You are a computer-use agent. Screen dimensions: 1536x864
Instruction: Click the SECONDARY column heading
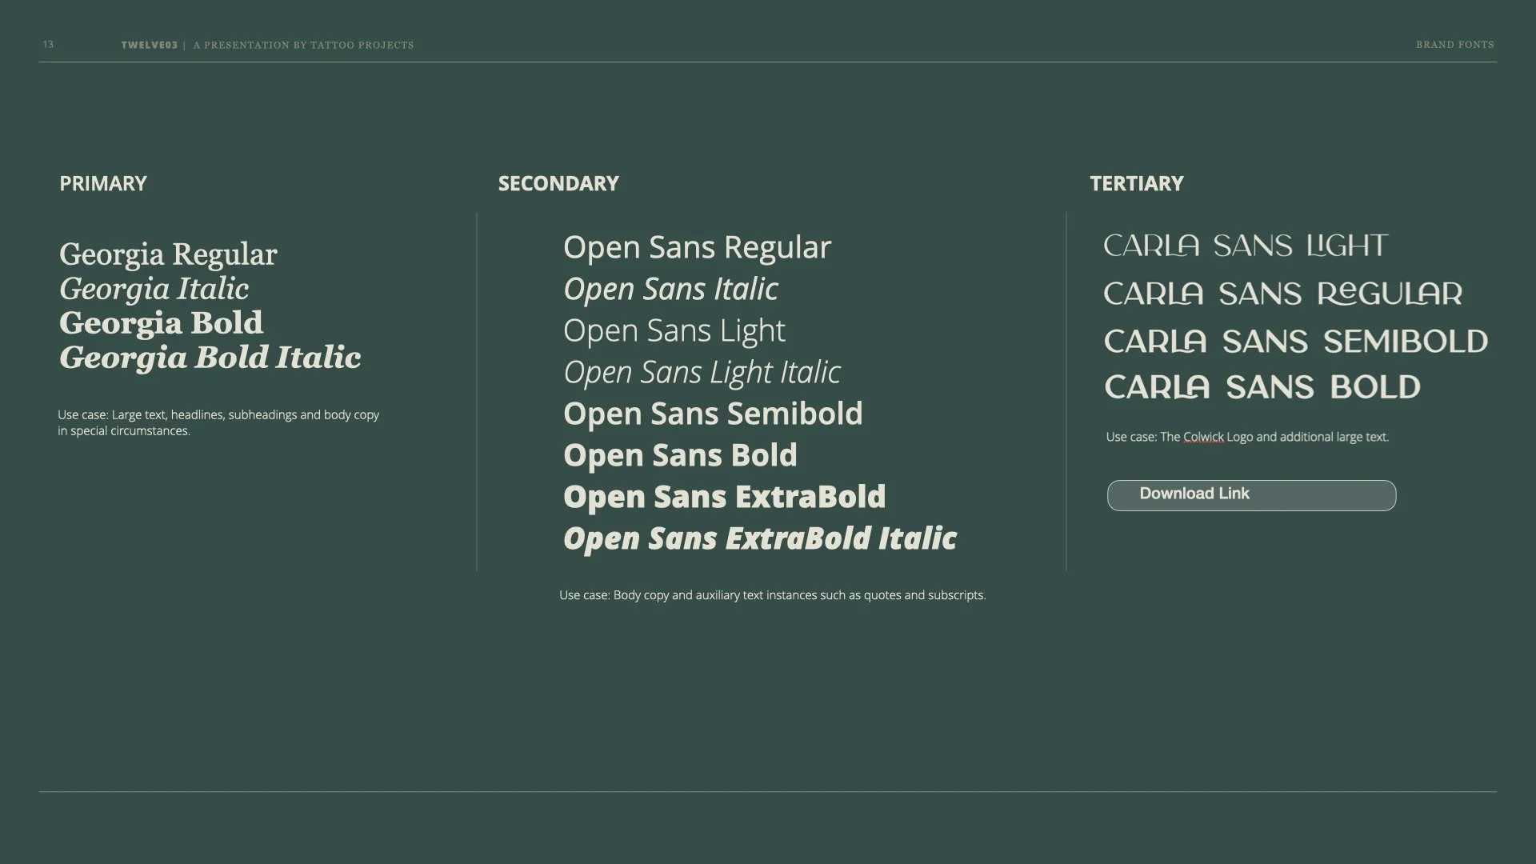[x=558, y=183]
